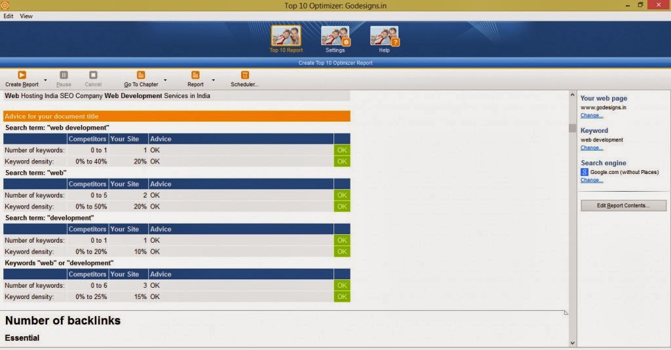Click scrollbar up arrow in report pane

572,95
